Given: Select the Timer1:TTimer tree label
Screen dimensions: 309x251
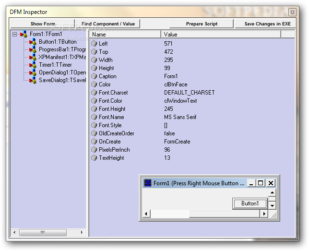Looking at the screenshot, I should 55,65.
